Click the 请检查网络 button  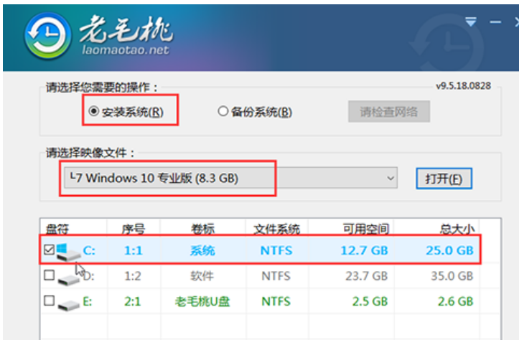pos(389,112)
